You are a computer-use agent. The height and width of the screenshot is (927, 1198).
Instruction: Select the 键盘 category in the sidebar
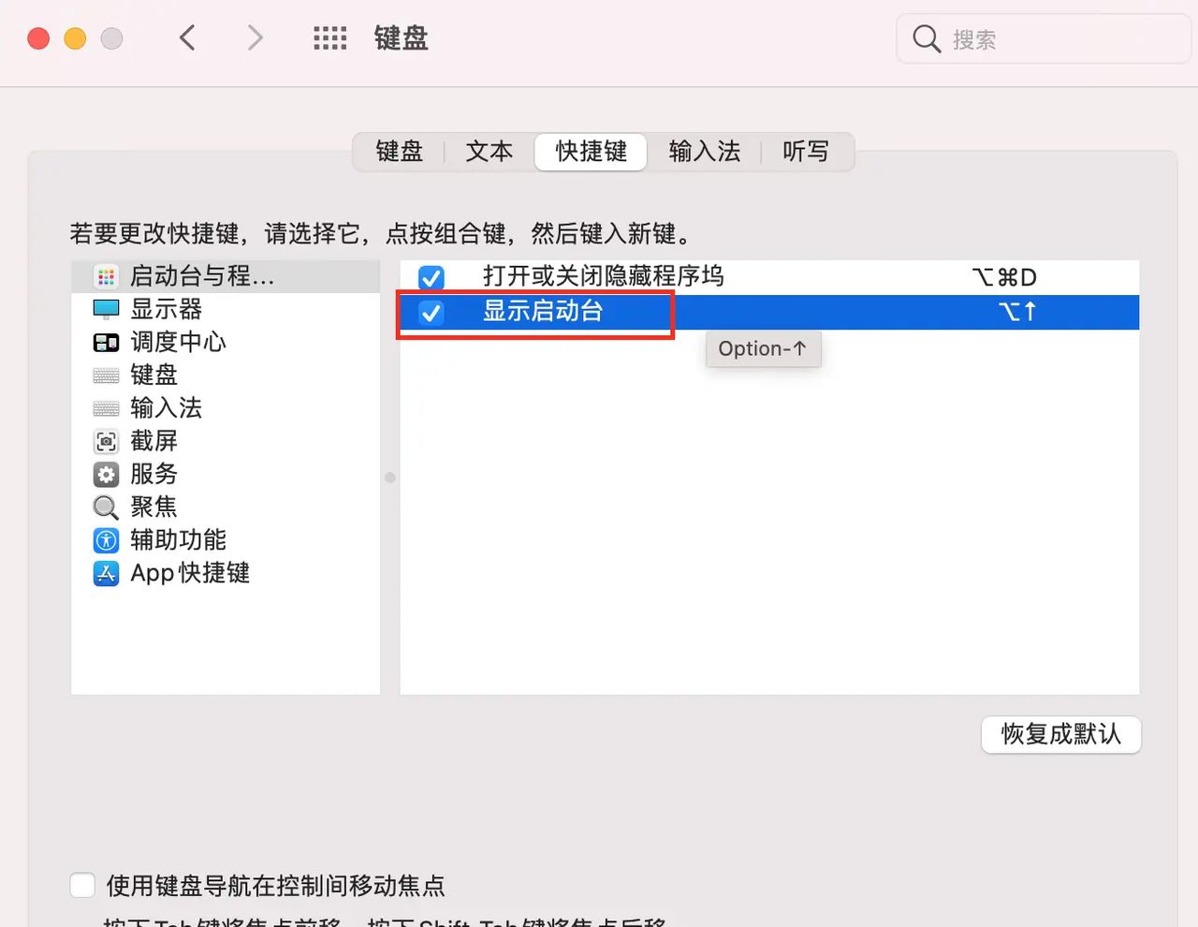click(x=153, y=375)
